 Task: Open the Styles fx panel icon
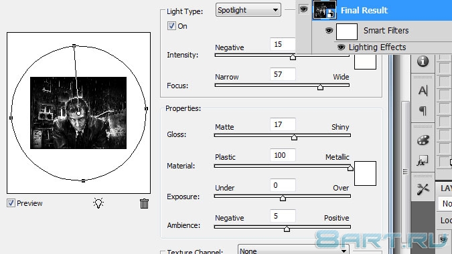click(423, 161)
